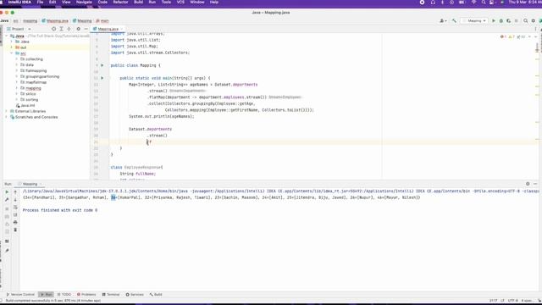Collapse the Java root project node
Image resolution: width=542 pixels, height=305 pixels.
pyautogui.click(x=7, y=36)
